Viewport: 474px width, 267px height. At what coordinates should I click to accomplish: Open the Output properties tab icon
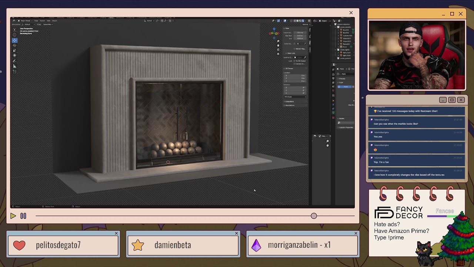coord(333,79)
